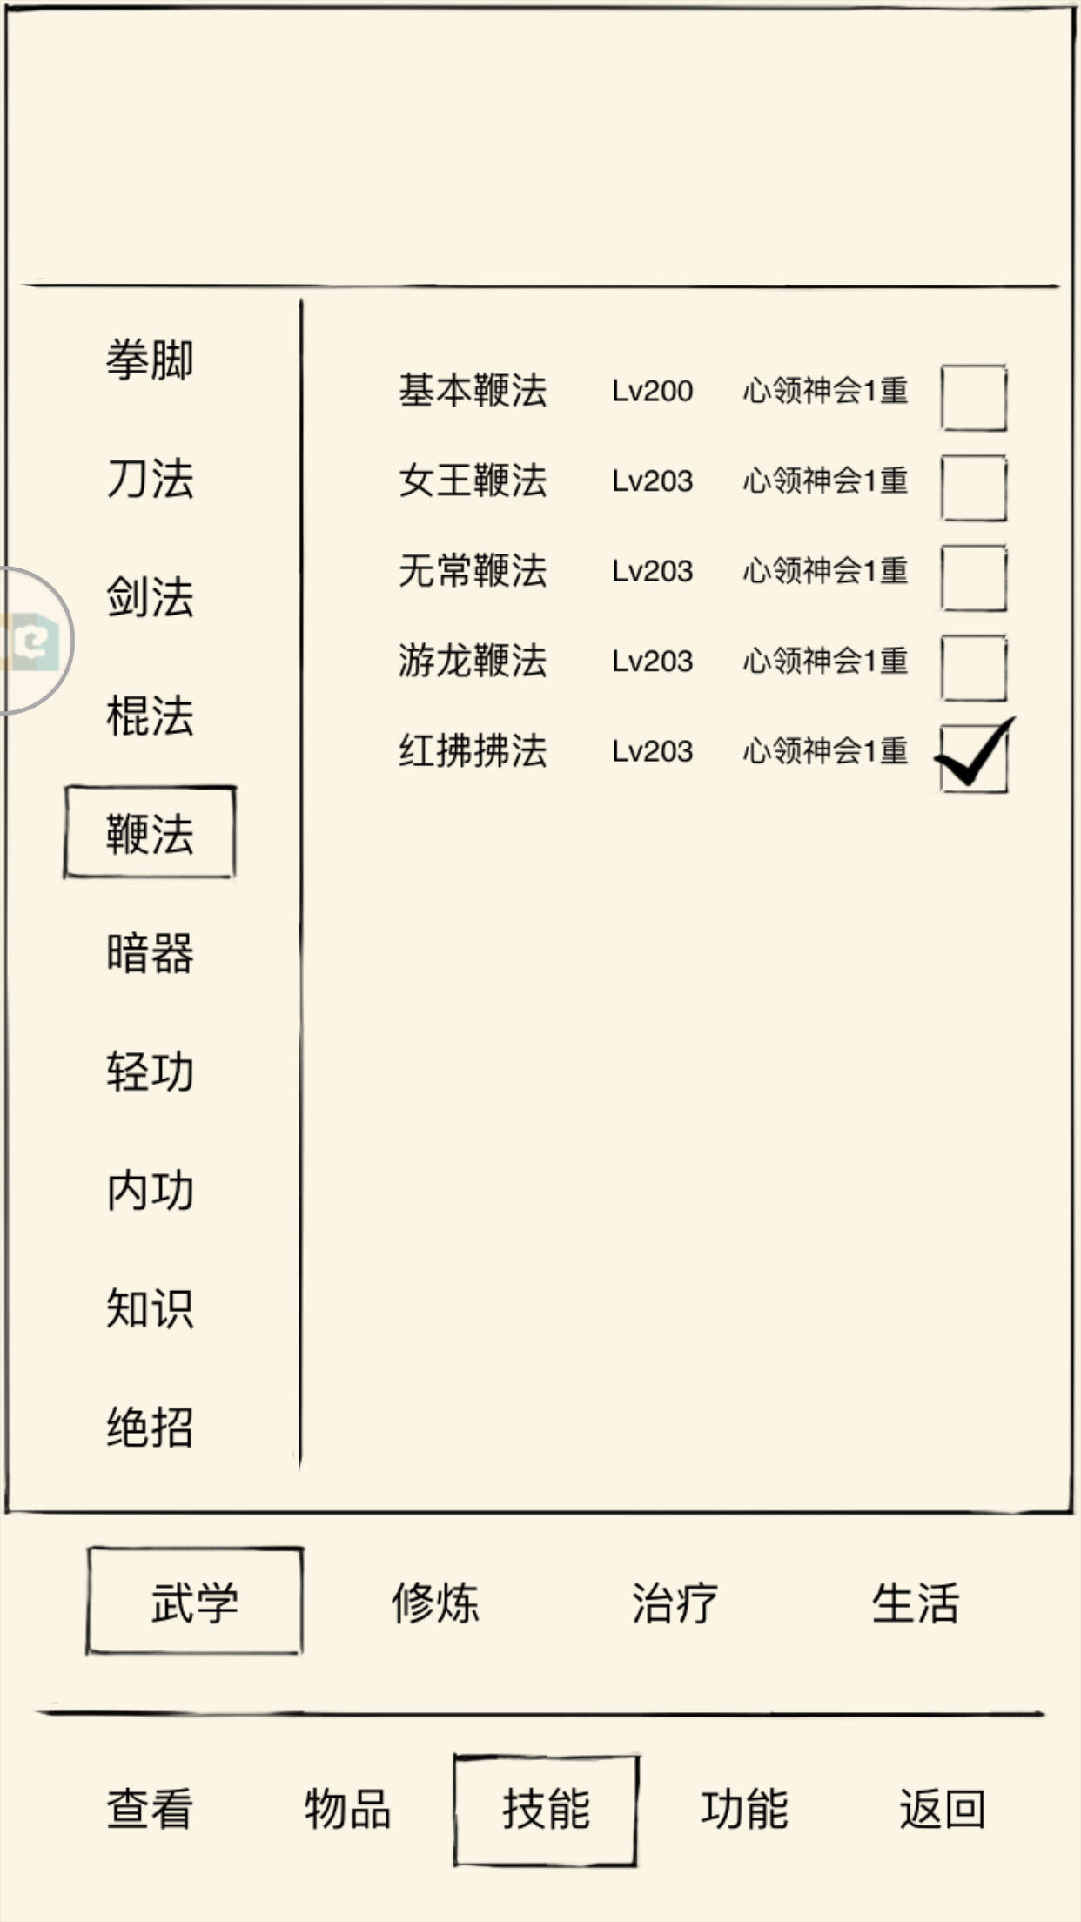This screenshot has width=1081, height=1922.
Task: Open the 暗器 category
Action: [150, 953]
